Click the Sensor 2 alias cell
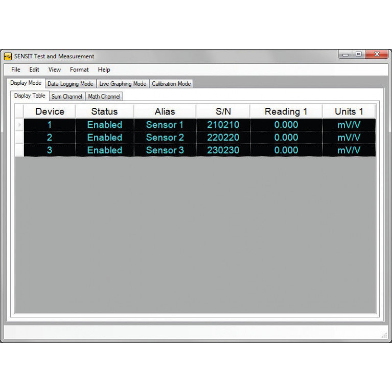The width and height of the screenshot is (392, 392). pyautogui.click(x=165, y=137)
